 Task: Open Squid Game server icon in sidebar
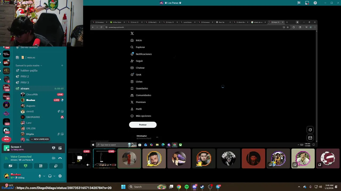coord(6,54)
